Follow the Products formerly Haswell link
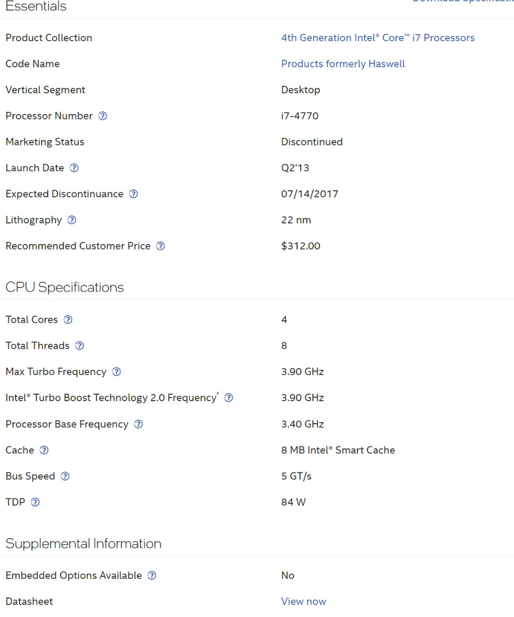 pos(343,64)
